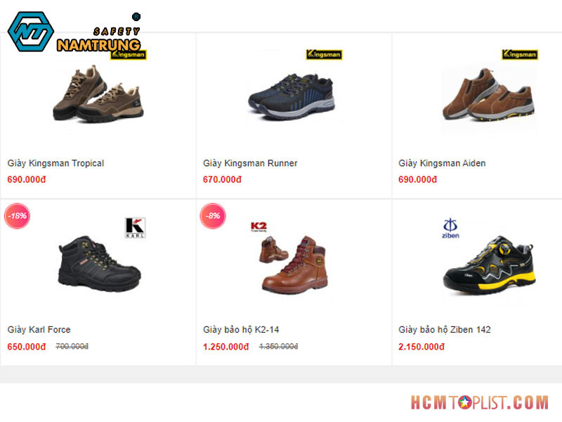Click the Kingsman badge above Aiden shoe
This screenshot has height=422, width=562.
point(519,55)
